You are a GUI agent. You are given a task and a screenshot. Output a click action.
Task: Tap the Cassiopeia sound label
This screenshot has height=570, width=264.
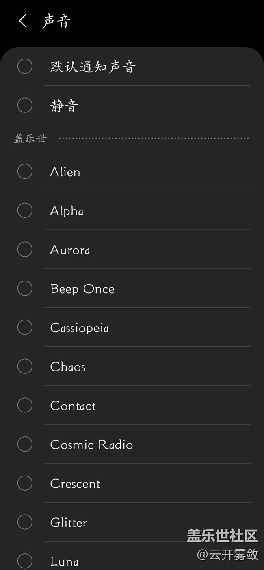click(79, 328)
